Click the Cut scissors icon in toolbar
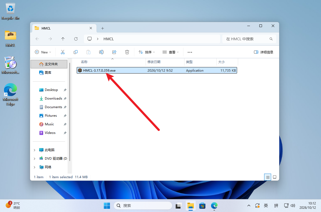Screen dimensions: 321x212 point(63,52)
